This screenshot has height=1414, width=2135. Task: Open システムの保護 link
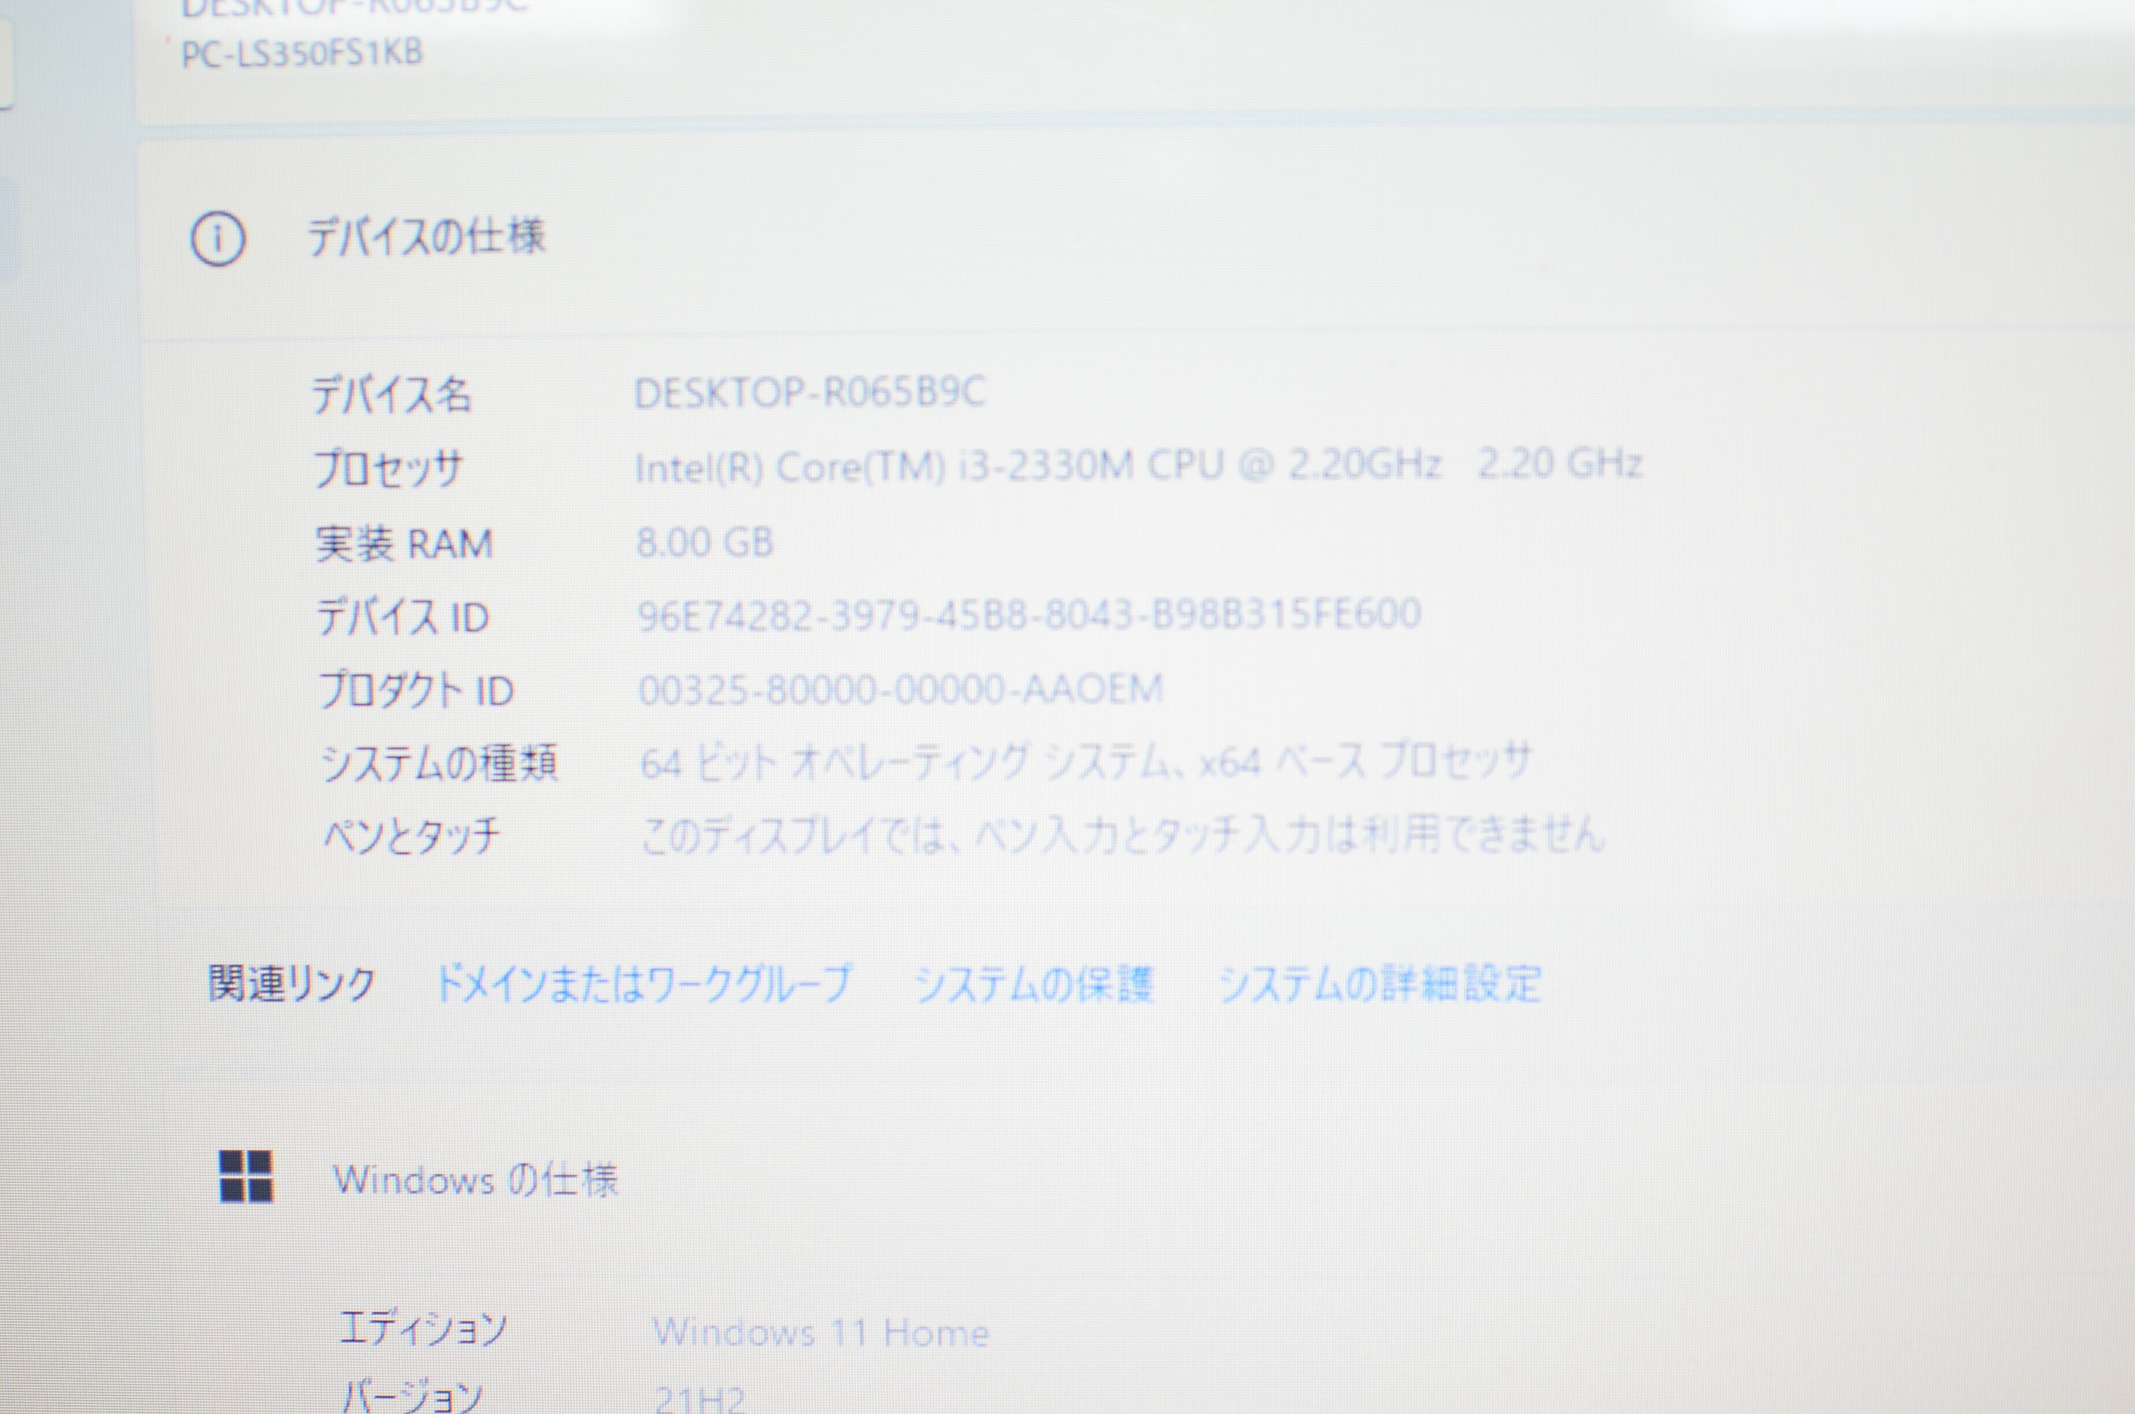(1033, 984)
